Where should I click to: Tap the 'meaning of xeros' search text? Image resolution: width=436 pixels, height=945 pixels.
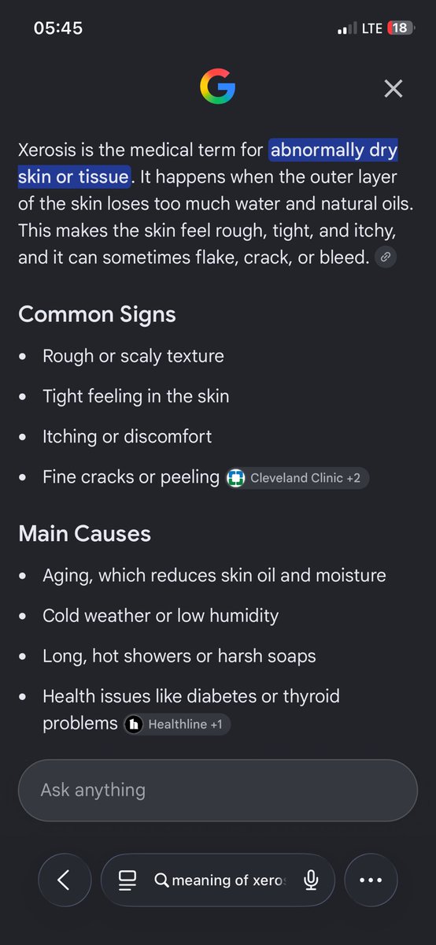tap(229, 880)
